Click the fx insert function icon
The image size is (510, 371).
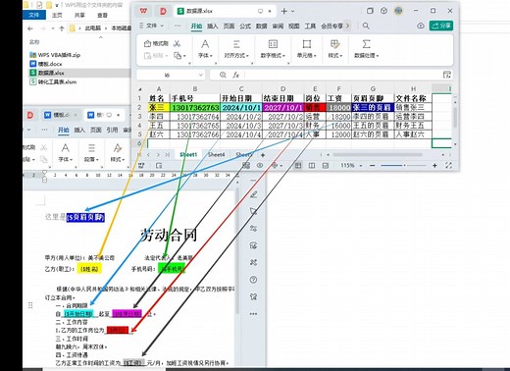[236, 75]
